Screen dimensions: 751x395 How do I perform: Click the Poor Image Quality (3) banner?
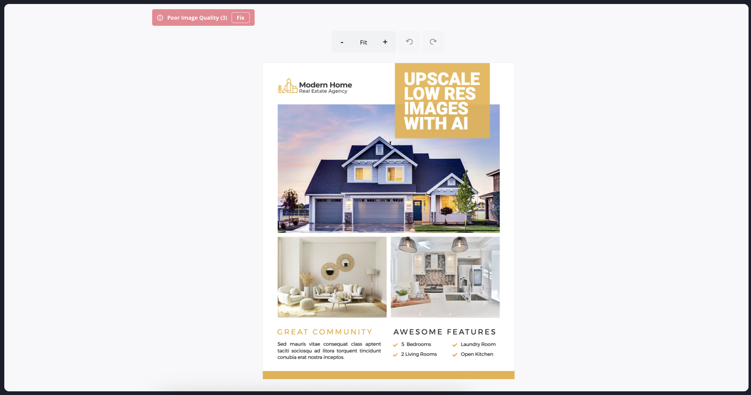pos(197,17)
